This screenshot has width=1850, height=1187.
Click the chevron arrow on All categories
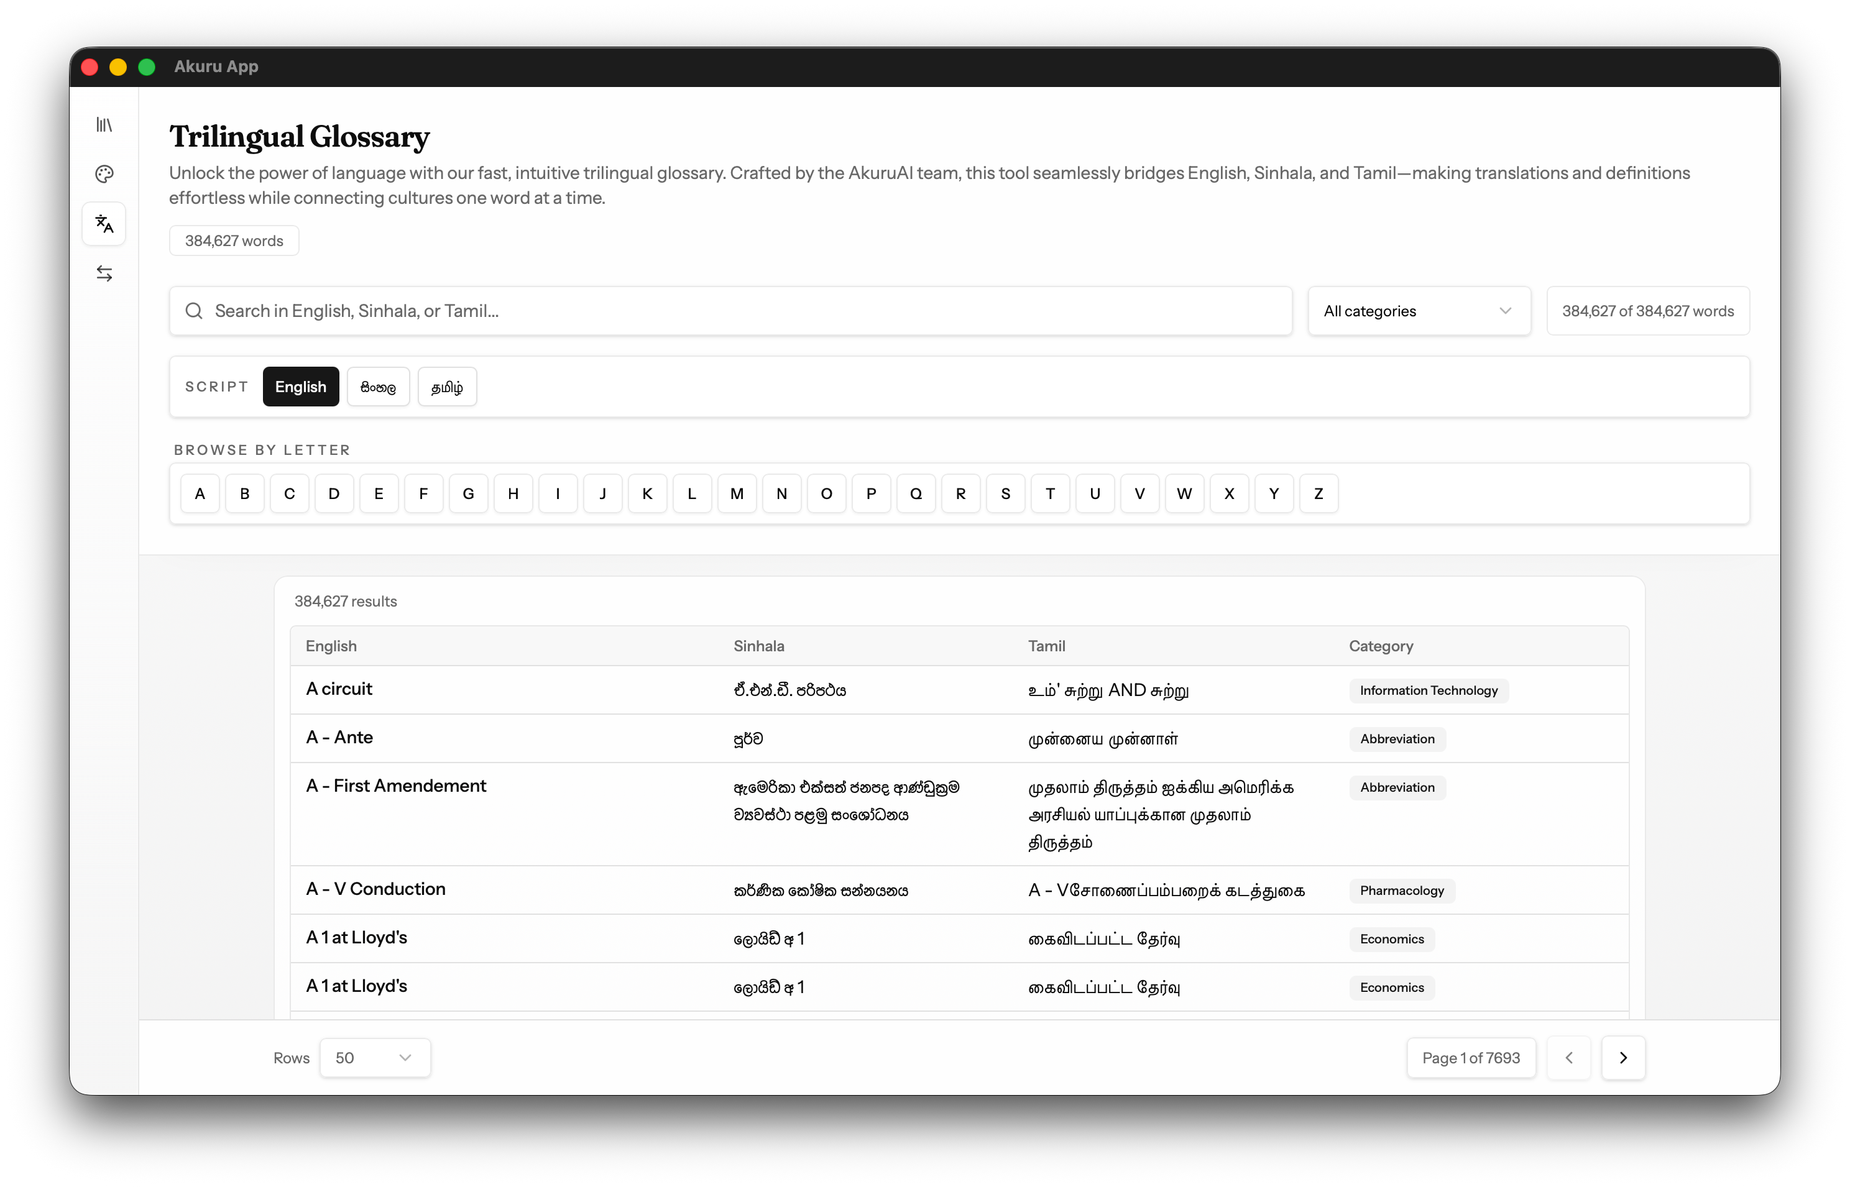(x=1504, y=311)
